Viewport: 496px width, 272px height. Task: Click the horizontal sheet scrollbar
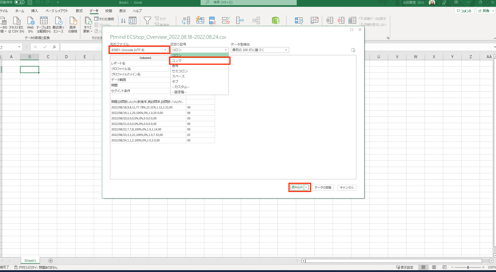(394, 261)
